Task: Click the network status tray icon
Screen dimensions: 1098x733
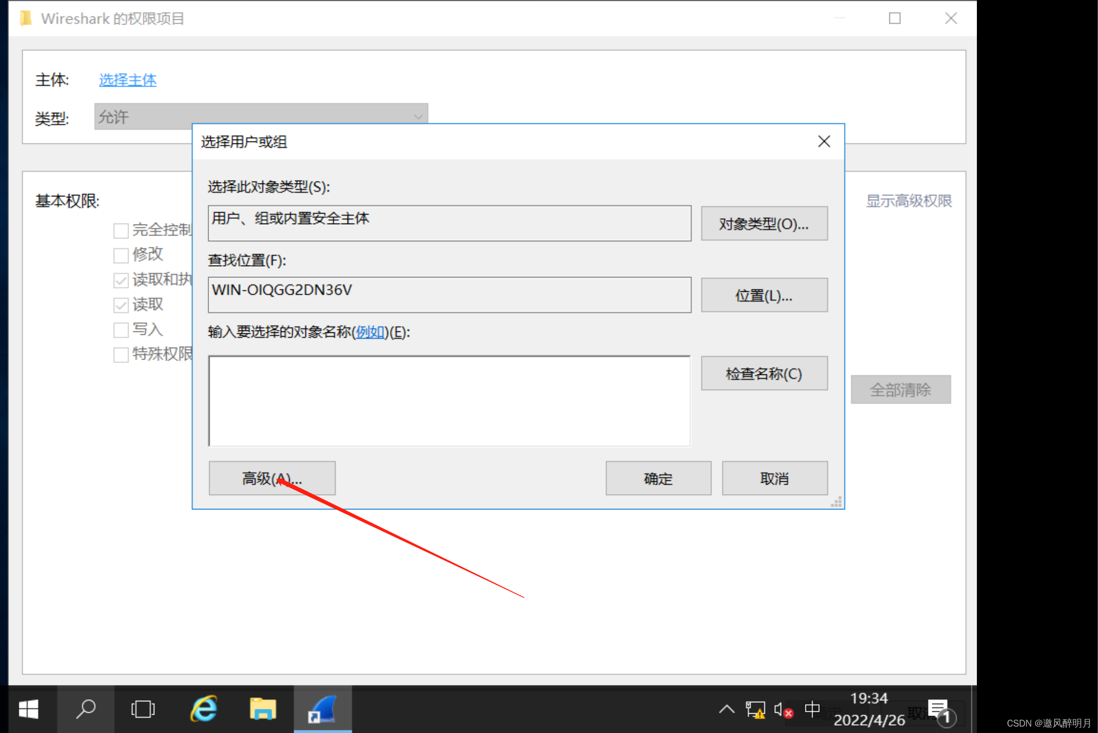Action: point(755,710)
